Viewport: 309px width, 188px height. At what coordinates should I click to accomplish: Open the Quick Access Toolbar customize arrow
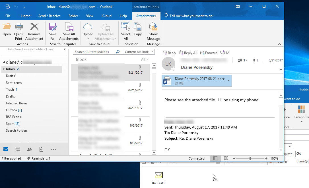click(24, 7)
